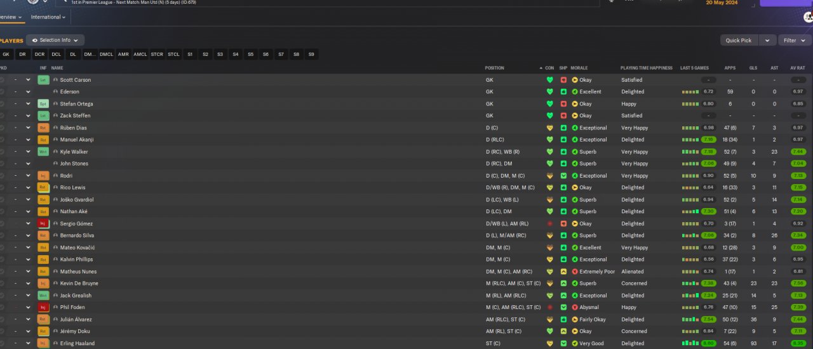Click Matheus Nunes's Extremely Poor morale icon

tap(575, 272)
